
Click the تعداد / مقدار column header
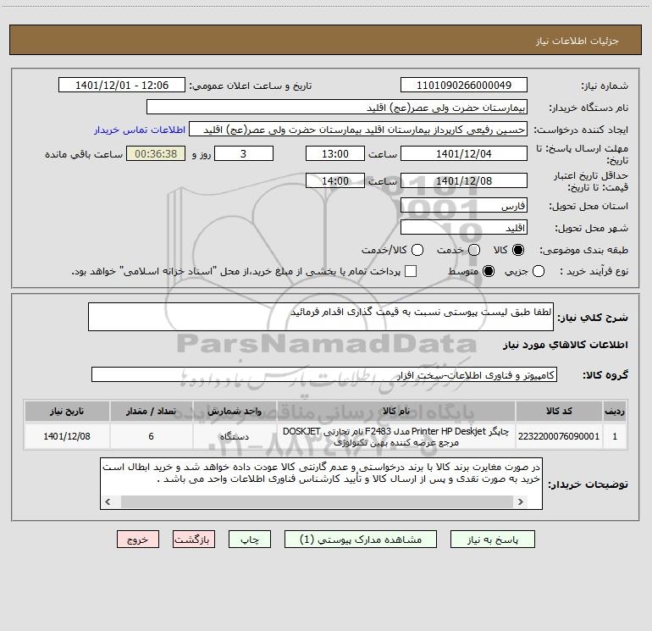[x=151, y=412]
